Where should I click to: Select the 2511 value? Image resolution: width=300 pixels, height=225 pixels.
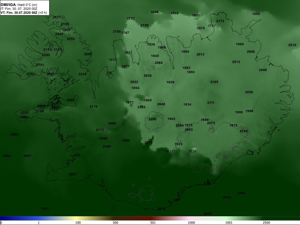click(x=76, y=155)
